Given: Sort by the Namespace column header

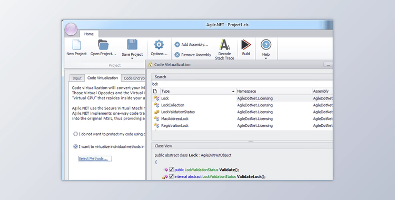Looking at the screenshot, I should point(274,91).
